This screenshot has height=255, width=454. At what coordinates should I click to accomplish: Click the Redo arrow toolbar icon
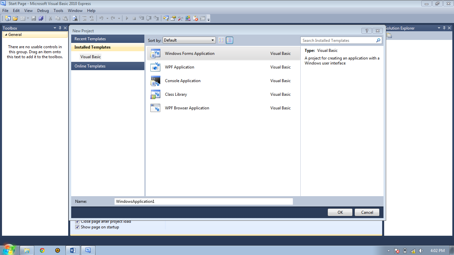coord(113,18)
